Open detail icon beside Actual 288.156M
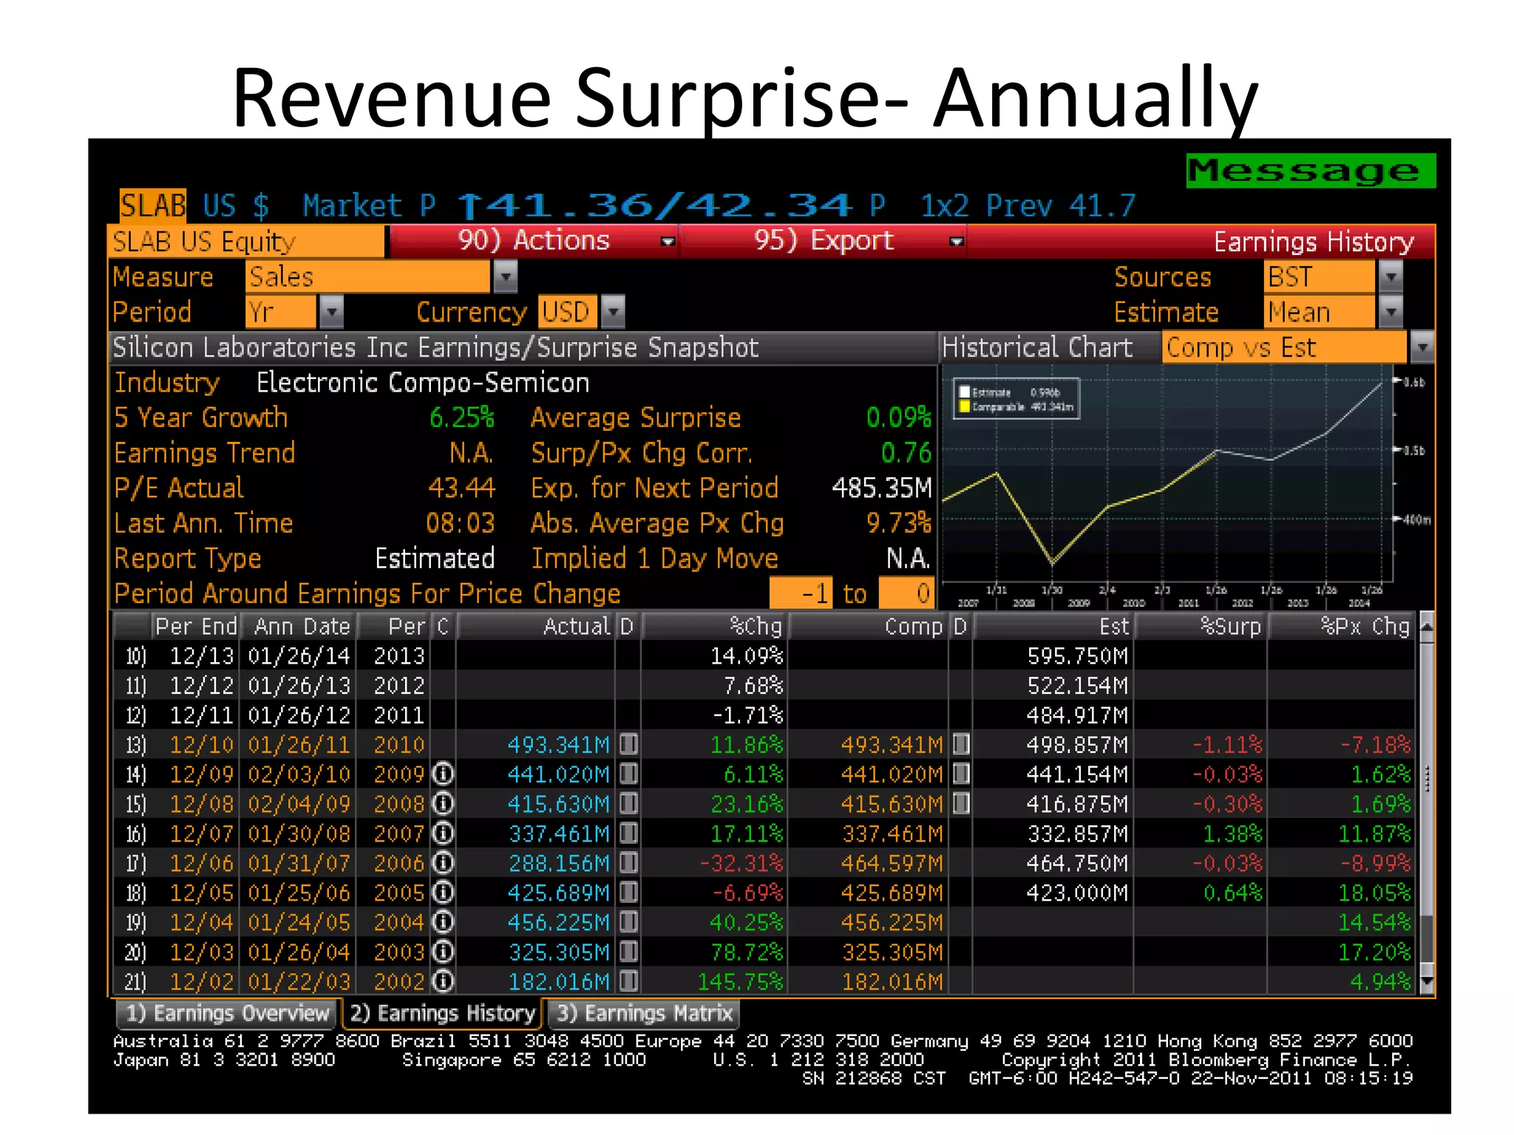The height and width of the screenshot is (1135, 1514). click(628, 862)
